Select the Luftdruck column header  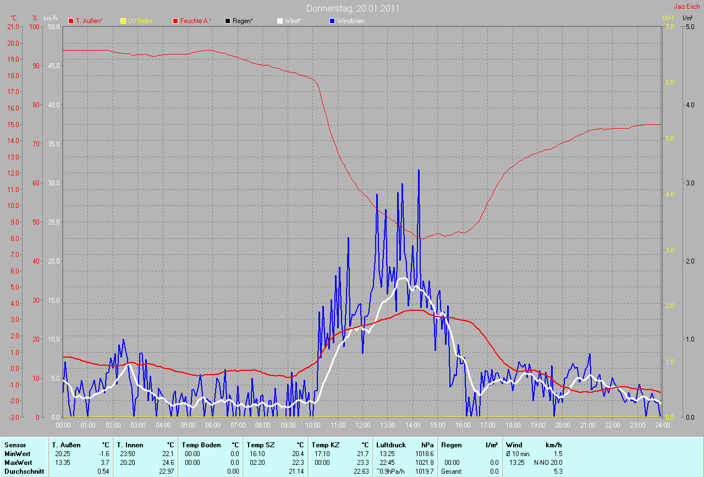point(390,445)
